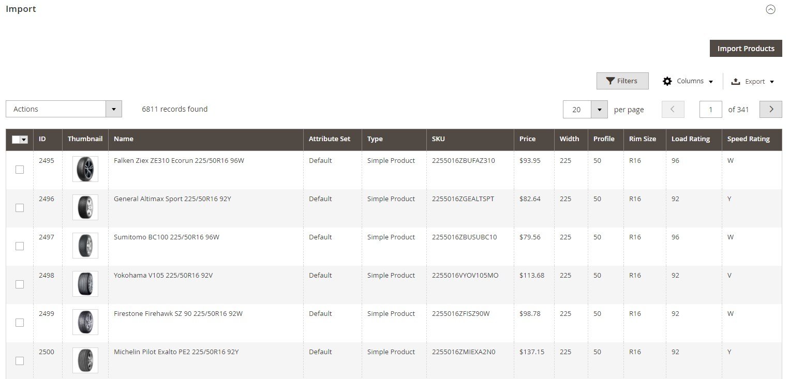Open the Export dropdown
Screen dimensions: 789x379
753,82
